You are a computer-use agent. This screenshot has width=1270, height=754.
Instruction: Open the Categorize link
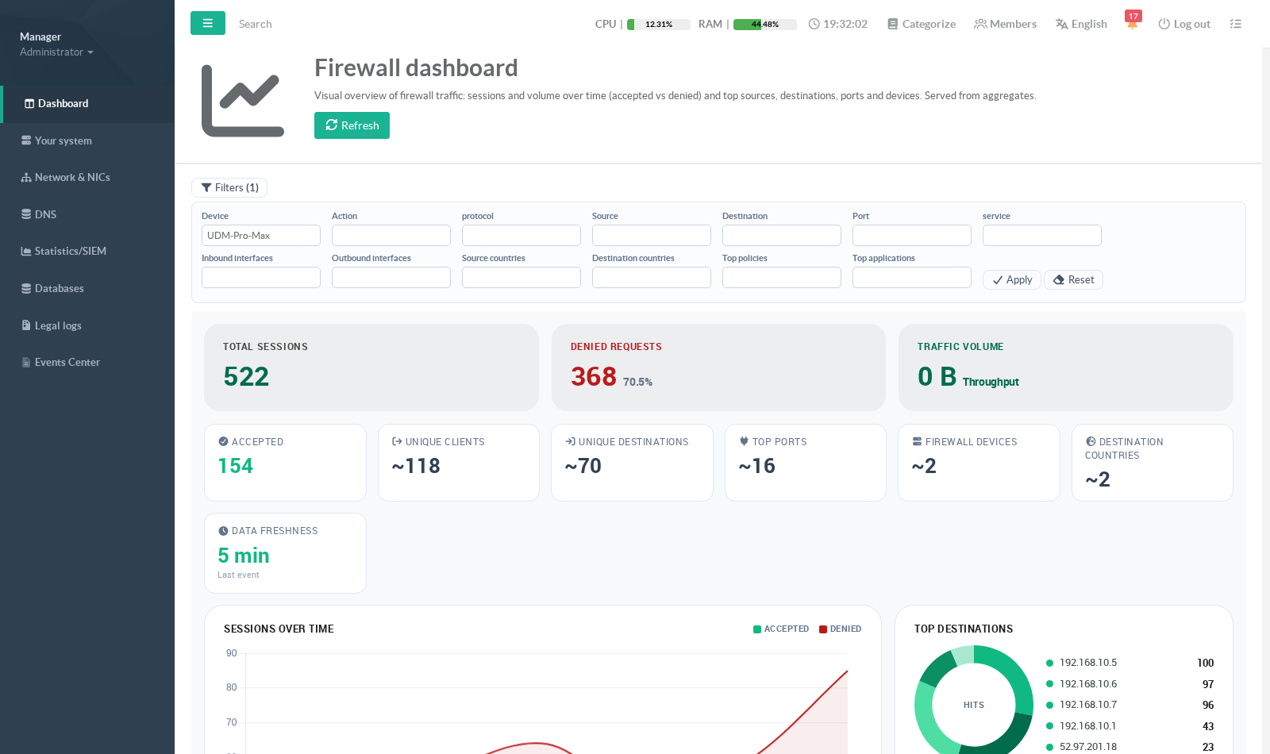coord(922,24)
